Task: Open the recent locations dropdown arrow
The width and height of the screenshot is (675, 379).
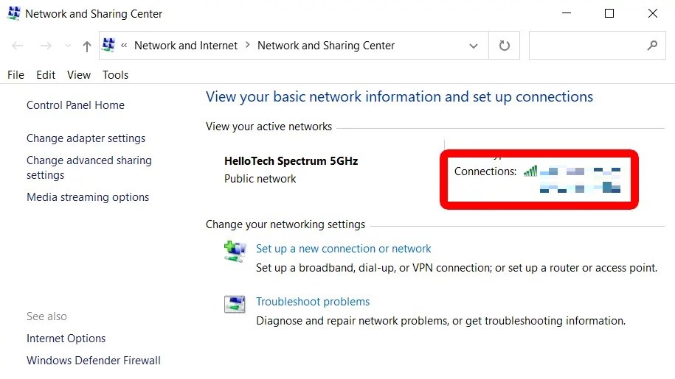Action: pos(68,46)
